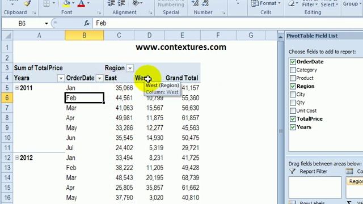Enable the Unit Cost field checkbox
Image resolution: width=363 pixels, height=204 pixels.
pyautogui.click(x=293, y=110)
